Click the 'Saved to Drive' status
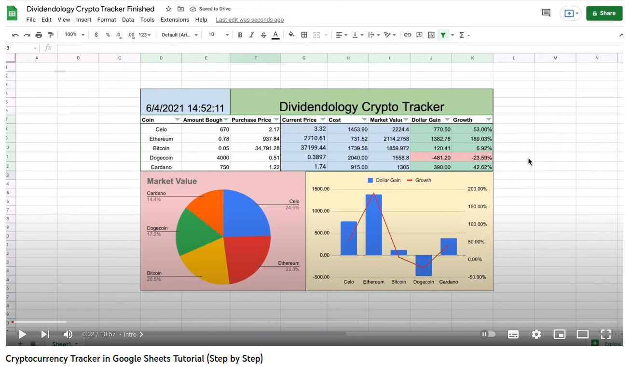Screen dimensions: 631x367 (210, 9)
